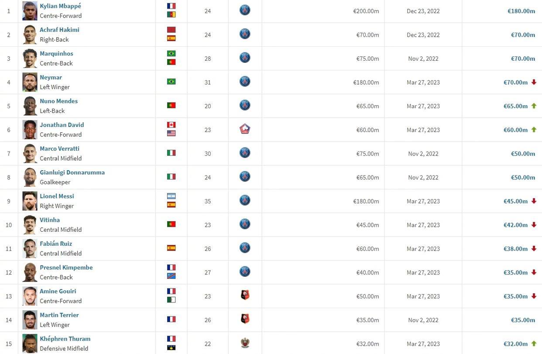This screenshot has height=354, width=542.
Task: Open Kylian Mbappé's player profile link
Action: (60, 6)
